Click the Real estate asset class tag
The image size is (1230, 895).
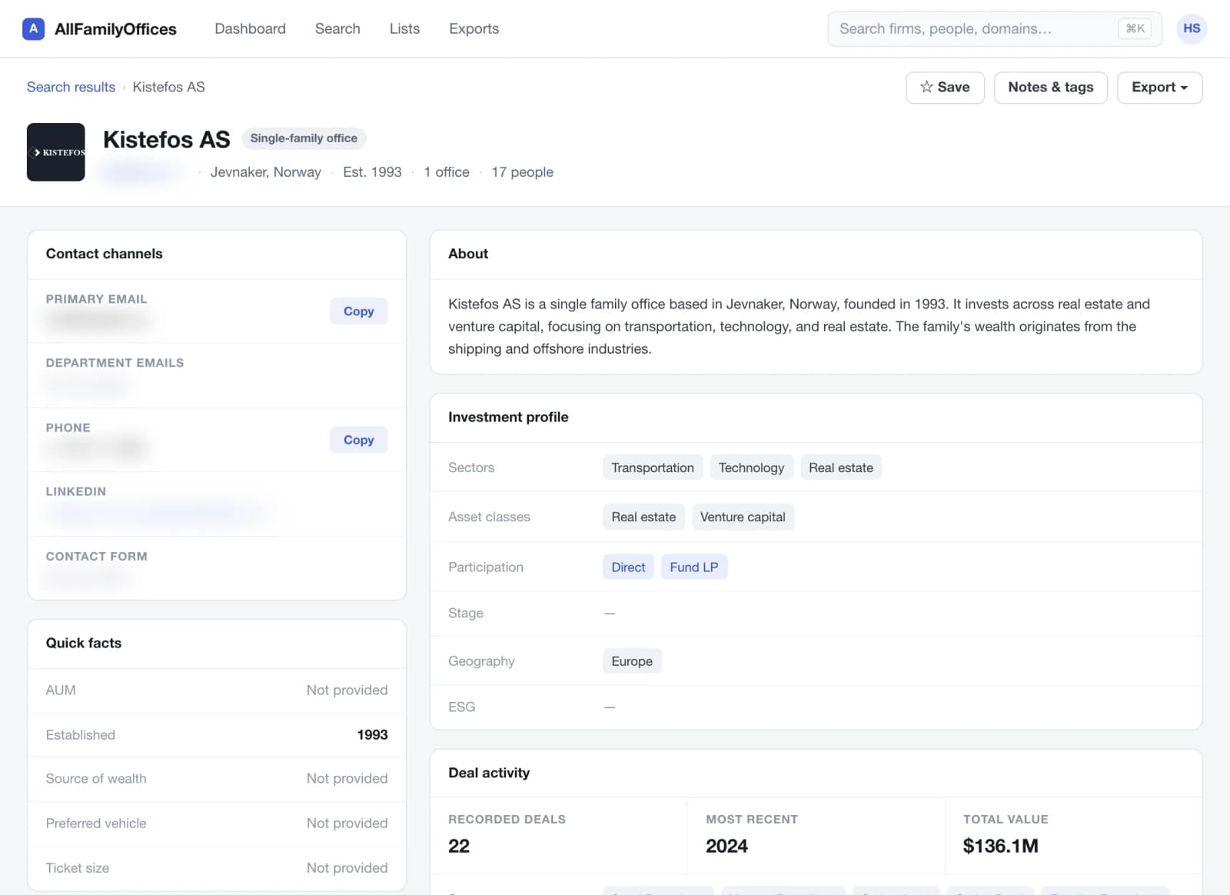643,517
